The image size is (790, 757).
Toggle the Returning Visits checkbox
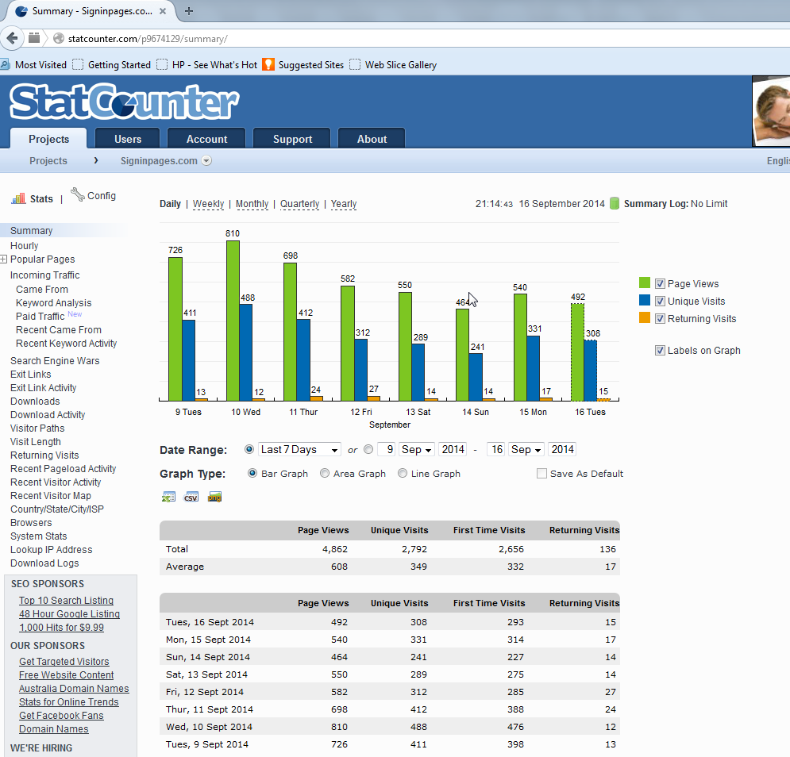660,318
